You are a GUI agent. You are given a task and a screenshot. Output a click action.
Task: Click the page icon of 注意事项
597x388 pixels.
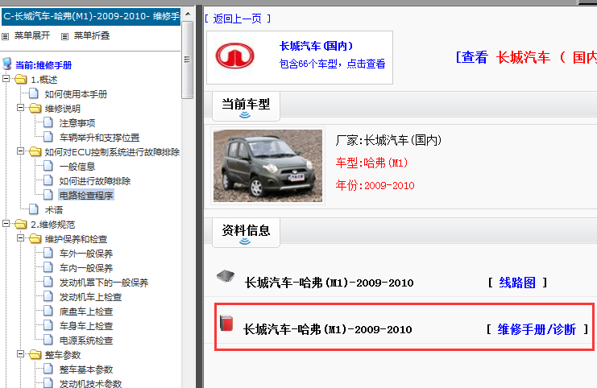(48, 122)
